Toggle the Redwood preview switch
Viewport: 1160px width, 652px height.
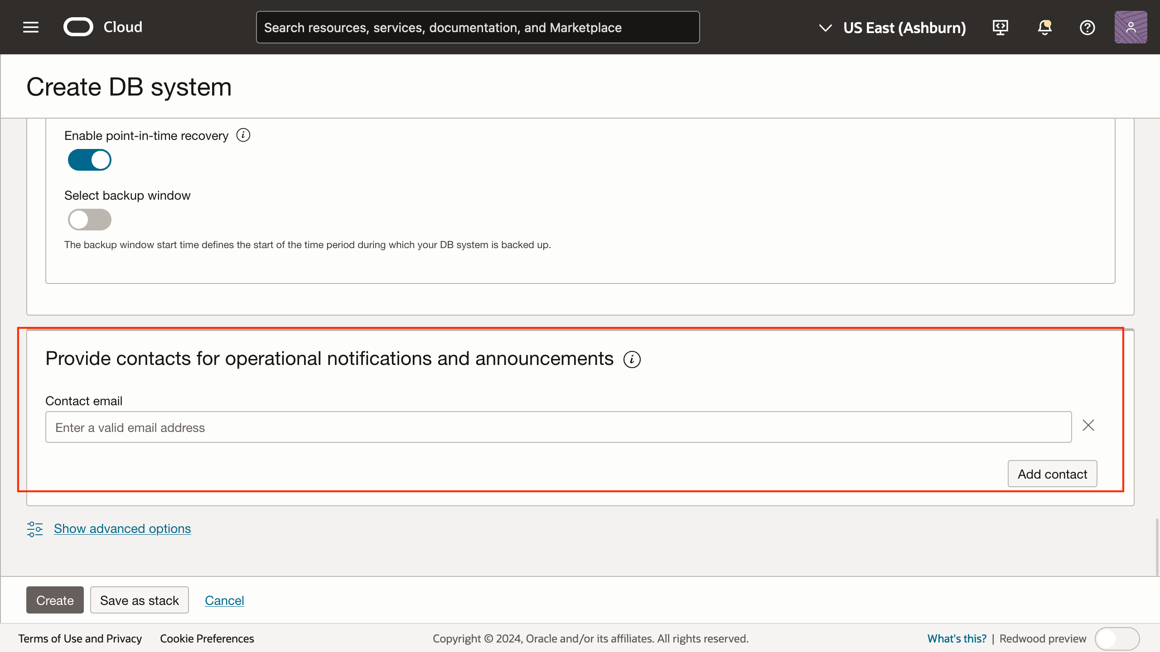1116,638
